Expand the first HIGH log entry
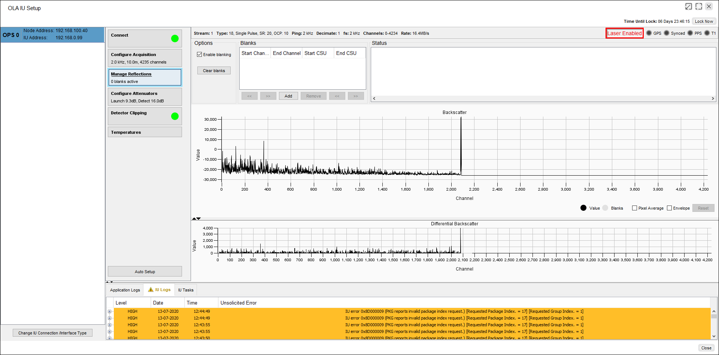The image size is (719, 355). pos(110,311)
